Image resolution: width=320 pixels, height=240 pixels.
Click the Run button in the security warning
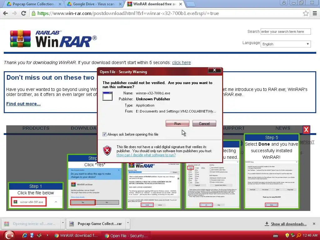coord(177,123)
